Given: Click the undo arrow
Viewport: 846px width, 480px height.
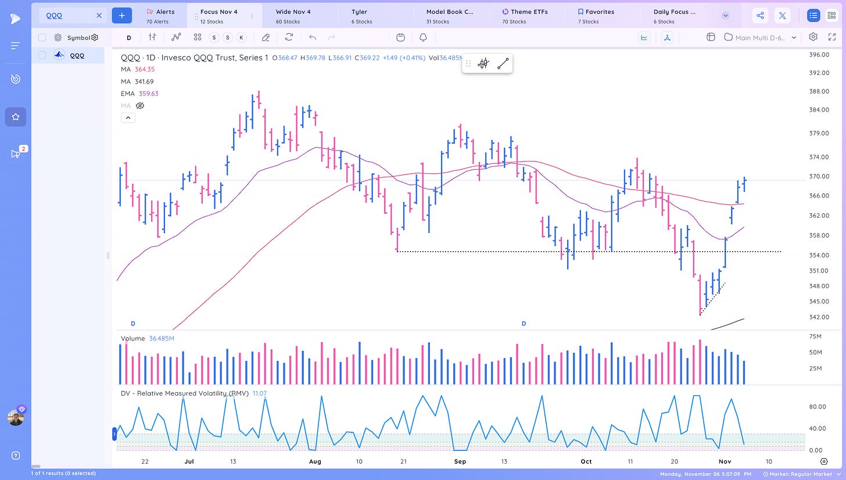Looking at the screenshot, I should 312,37.
